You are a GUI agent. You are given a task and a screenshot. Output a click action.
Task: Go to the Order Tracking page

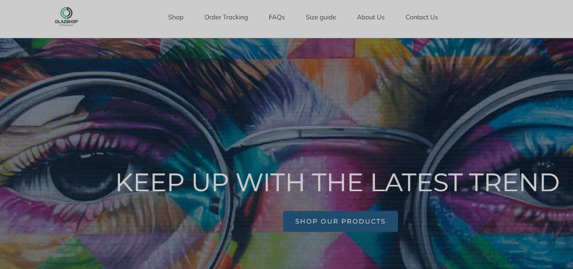click(x=226, y=17)
